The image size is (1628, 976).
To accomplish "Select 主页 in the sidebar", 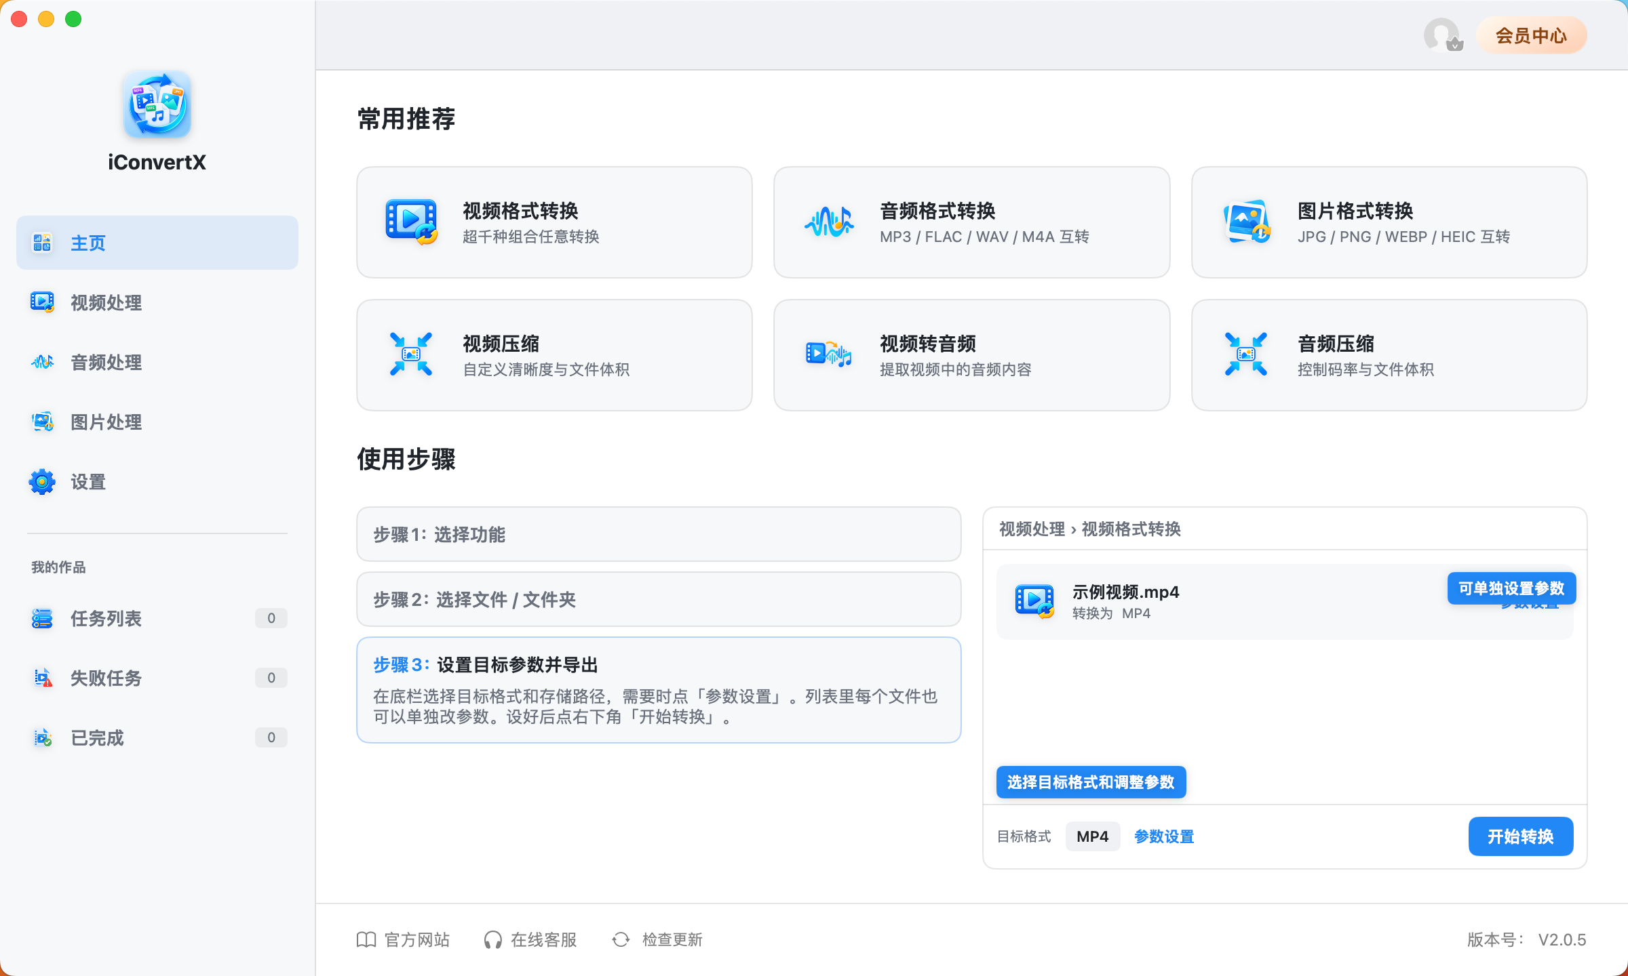I will coord(157,243).
